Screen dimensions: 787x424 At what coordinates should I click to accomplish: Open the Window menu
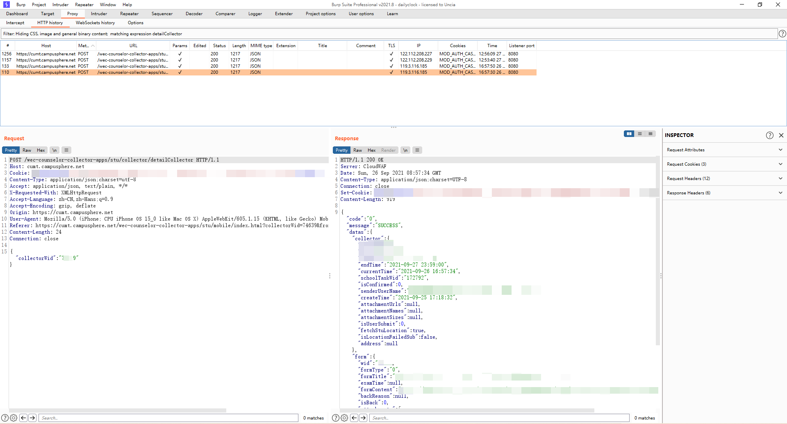(x=108, y=5)
